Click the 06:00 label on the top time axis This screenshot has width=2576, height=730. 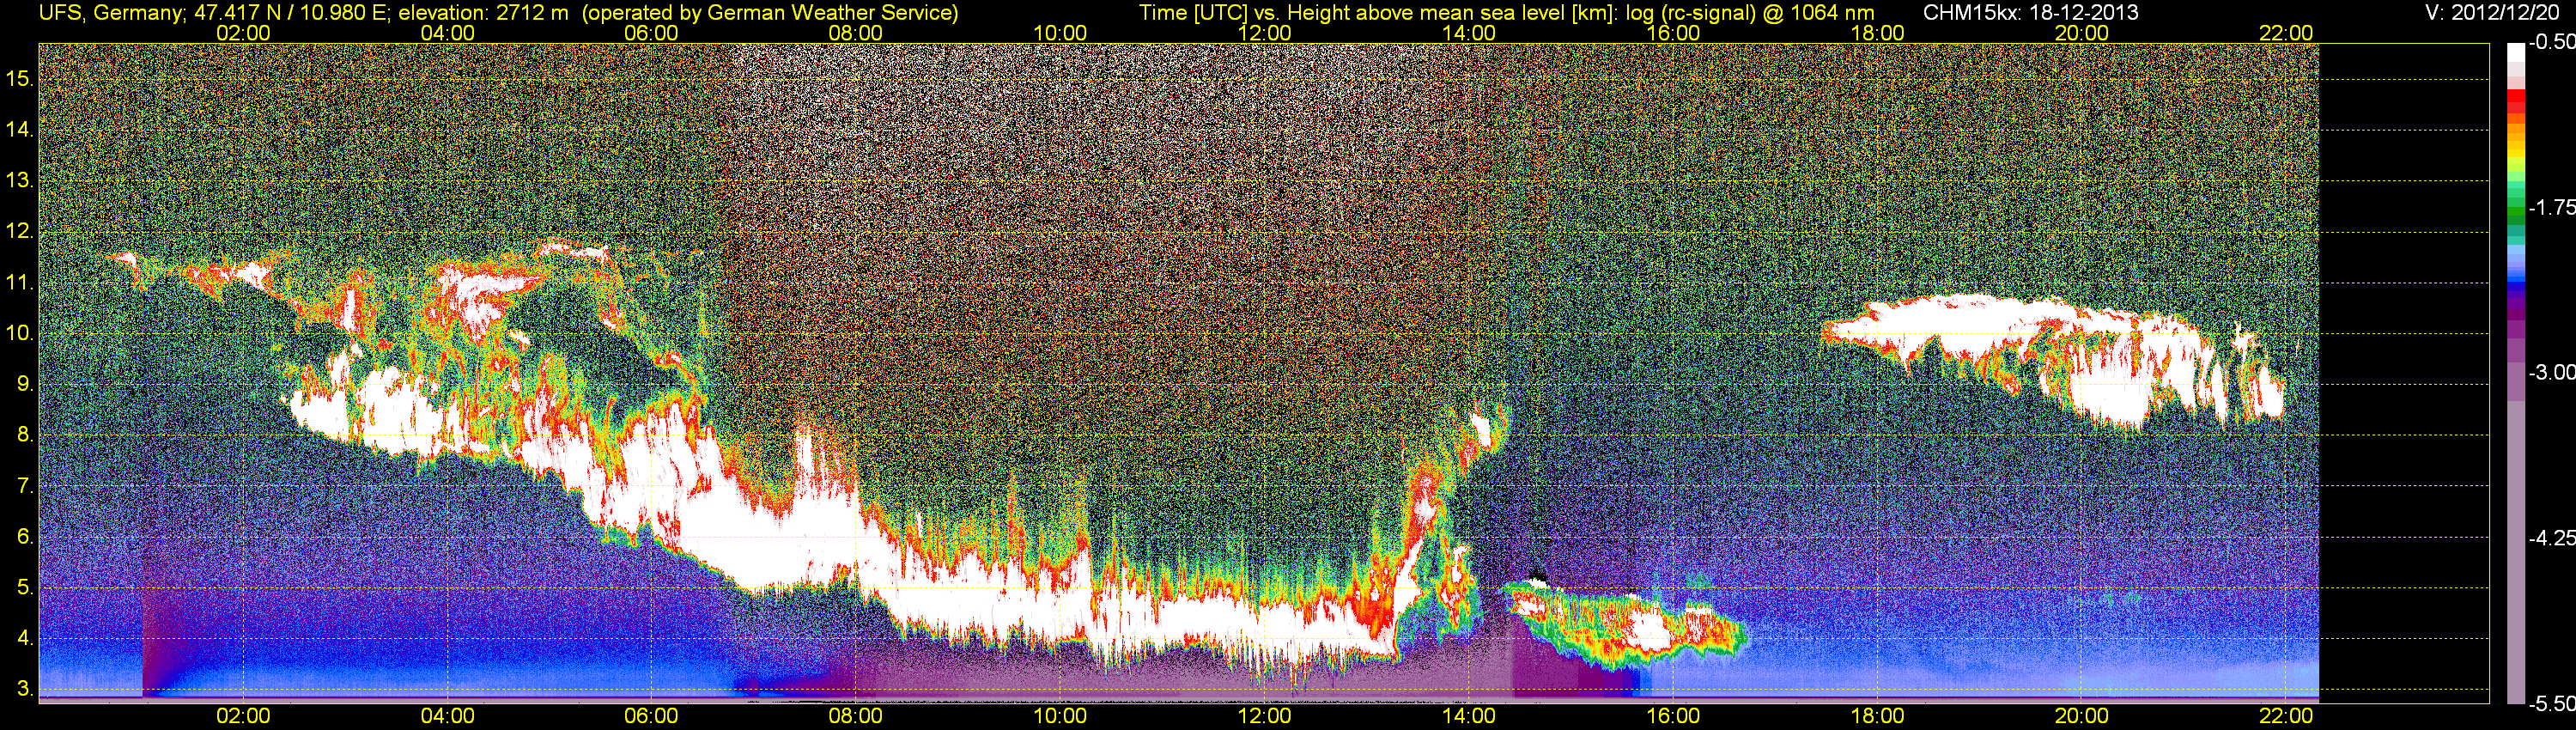point(651,32)
